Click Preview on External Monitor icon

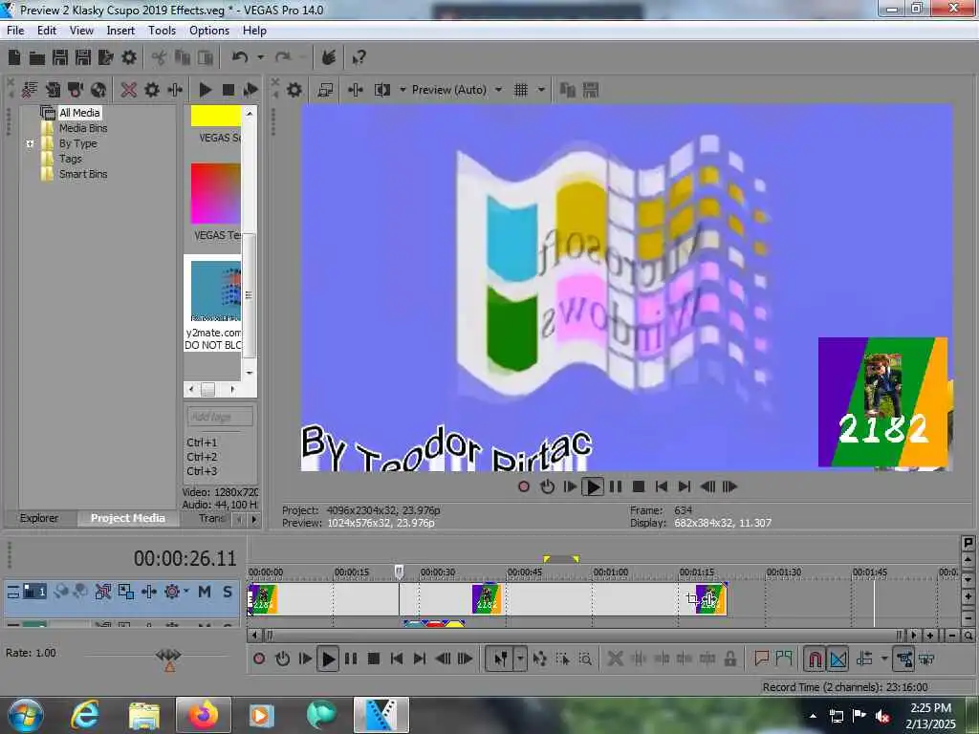[x=325, y=90]
